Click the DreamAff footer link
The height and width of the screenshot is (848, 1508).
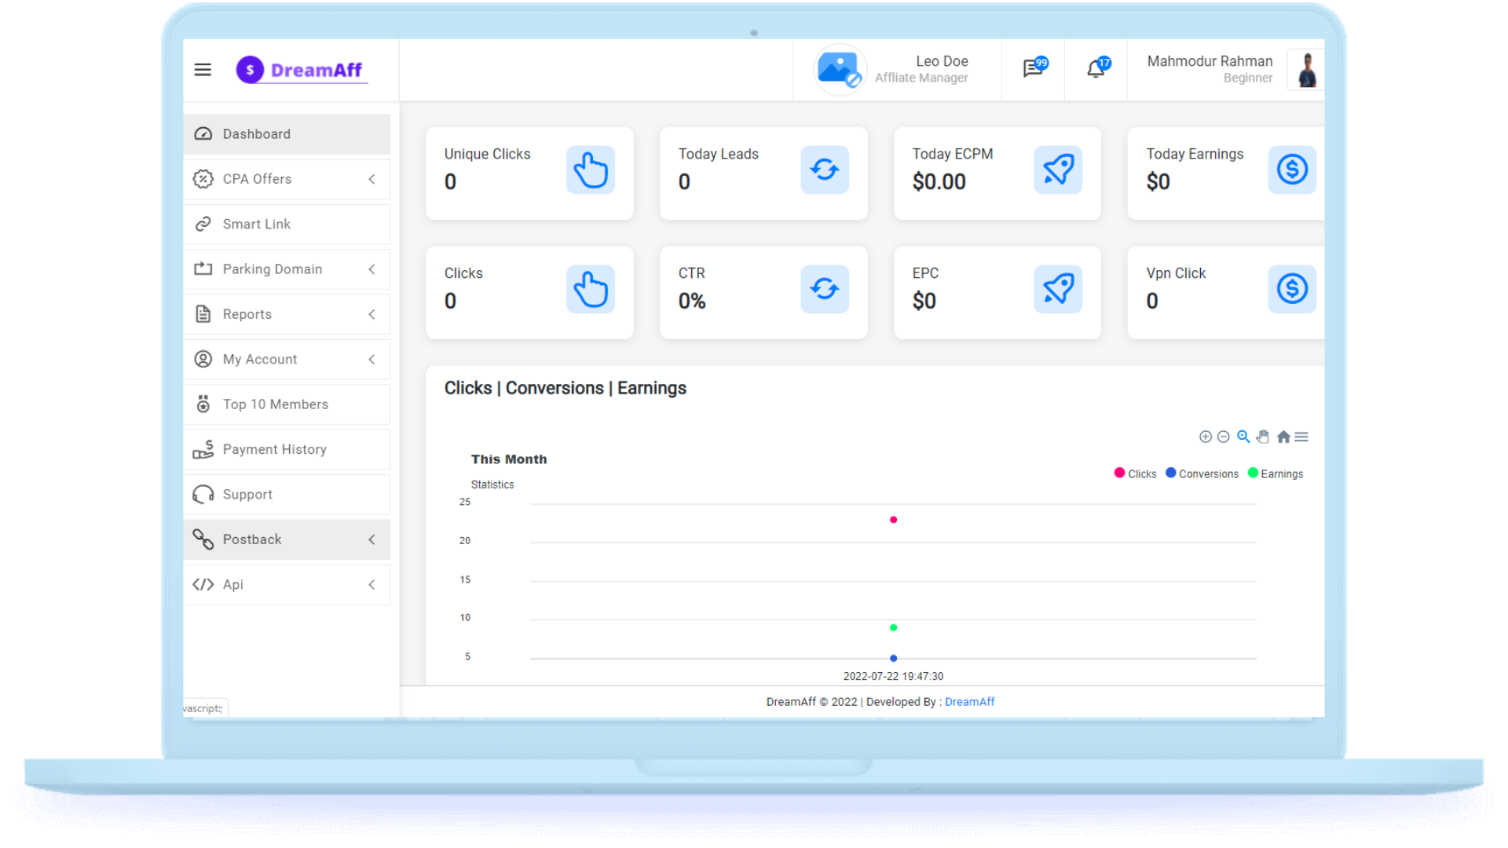click(969, 702)
